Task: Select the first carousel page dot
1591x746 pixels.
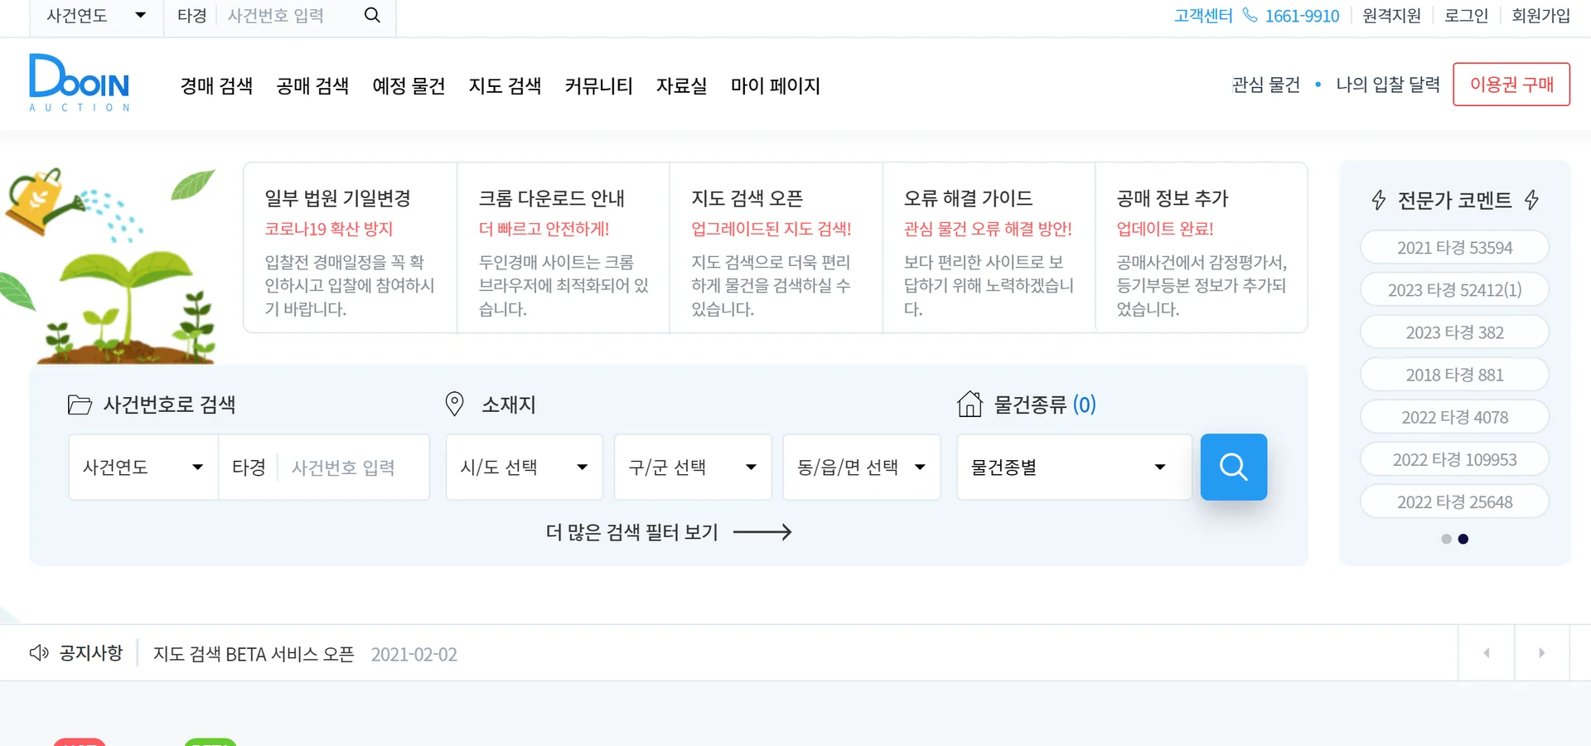Action: pyautogui.click(x=1446, y=539)
